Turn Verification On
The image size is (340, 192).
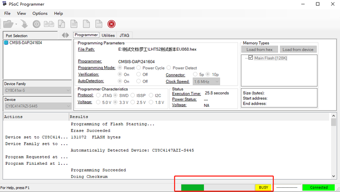[x=120, y=74]
